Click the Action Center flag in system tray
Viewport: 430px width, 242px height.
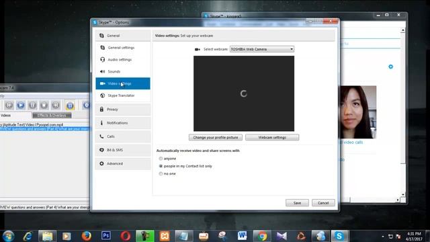398,236
